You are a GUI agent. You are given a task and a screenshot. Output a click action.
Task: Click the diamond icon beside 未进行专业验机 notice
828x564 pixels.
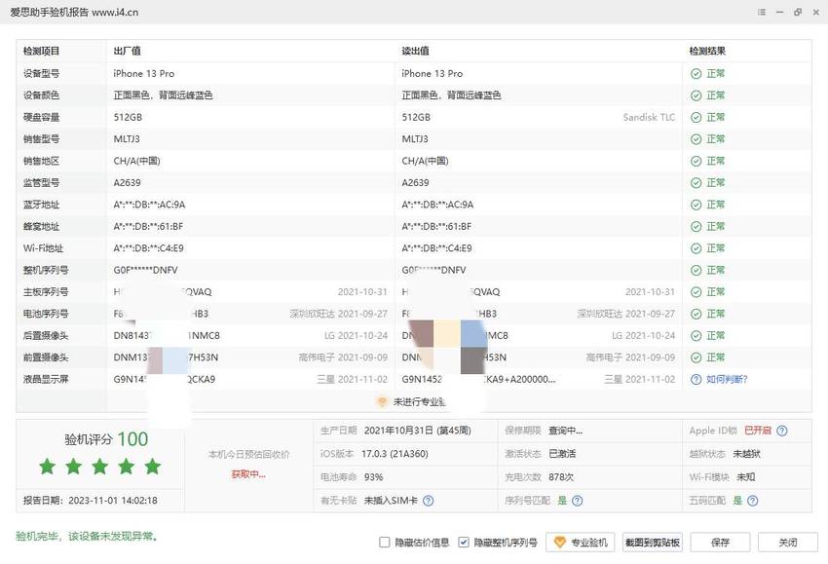[382, 402]
